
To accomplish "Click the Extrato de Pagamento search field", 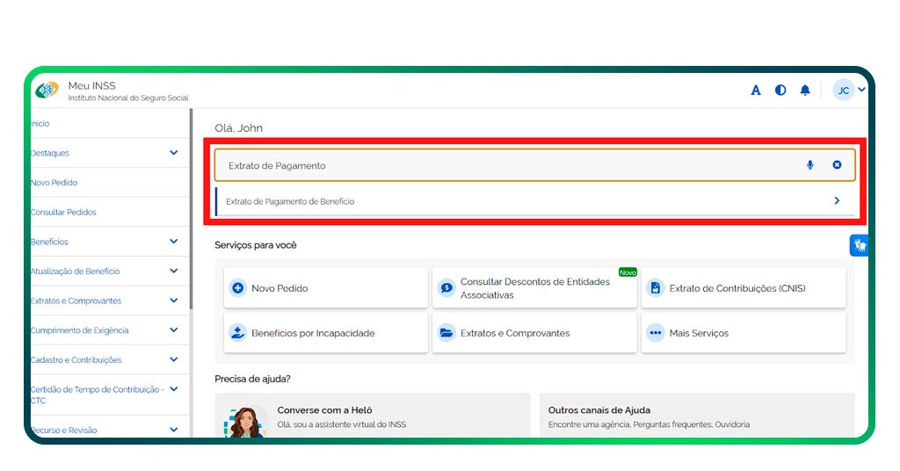I will tap(501, 165).
